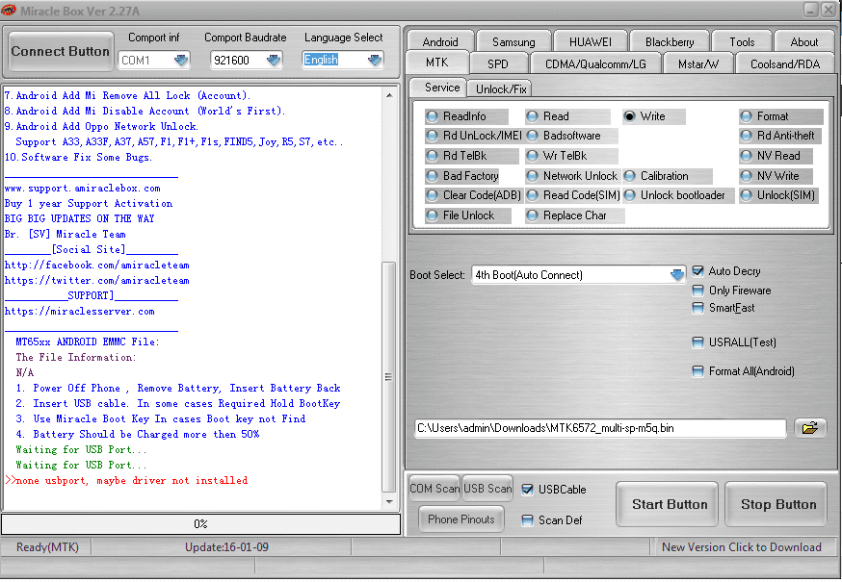The width and height of the screenshot is (842, 582).
Task: Open the Unlock/Fix sub-tab
Action: pyautogui.click(x=500, y=89)
